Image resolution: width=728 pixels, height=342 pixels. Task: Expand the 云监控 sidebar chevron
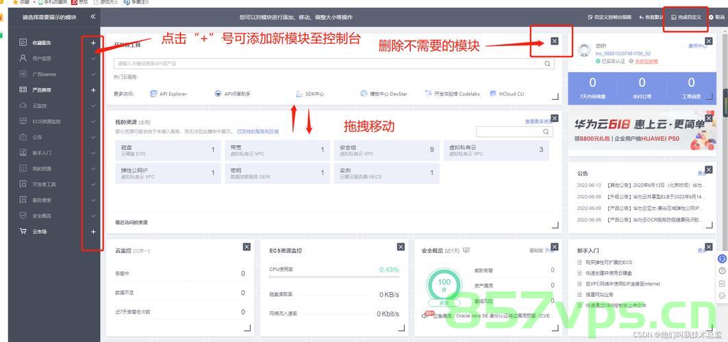coord(93,105)
